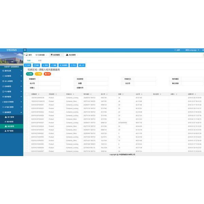Image resolution: width=204 pixels, height=204 pixels.
Task: Switch to the 库存管理 tab
Action: click(55, 55)
